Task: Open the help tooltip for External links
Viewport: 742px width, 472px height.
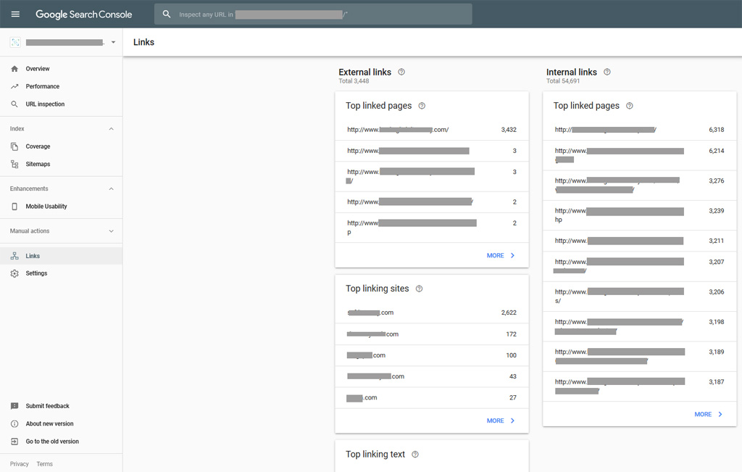Action: (401, 72)
